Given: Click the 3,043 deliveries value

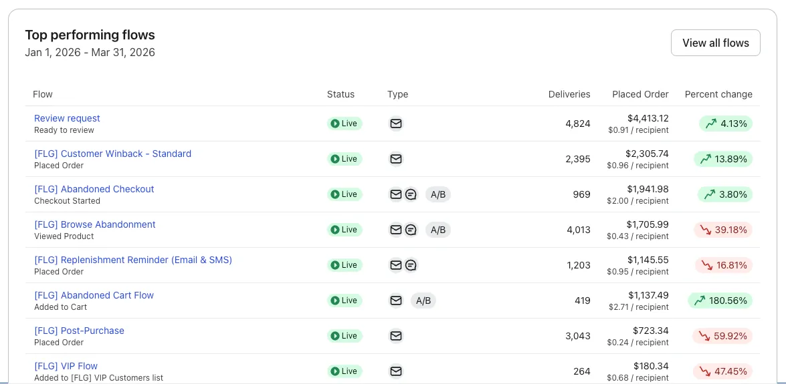Looking at the screenshot, I should pyautogui.click(x=578, y=336).
